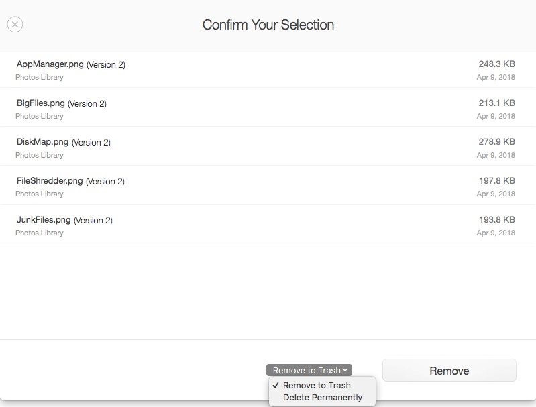Click the 213.1 KB file size
The height and width of the screenshot is (407, 536).
496,103
